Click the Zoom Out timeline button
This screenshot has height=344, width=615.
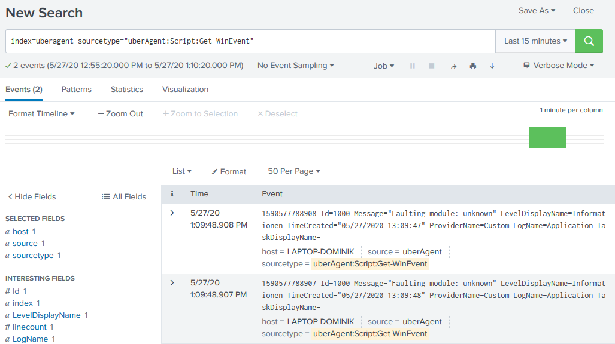click(120, 114)
